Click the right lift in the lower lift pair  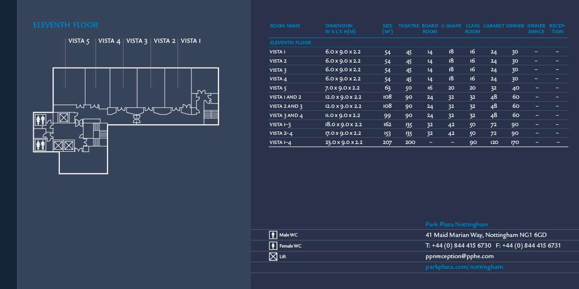69,145
